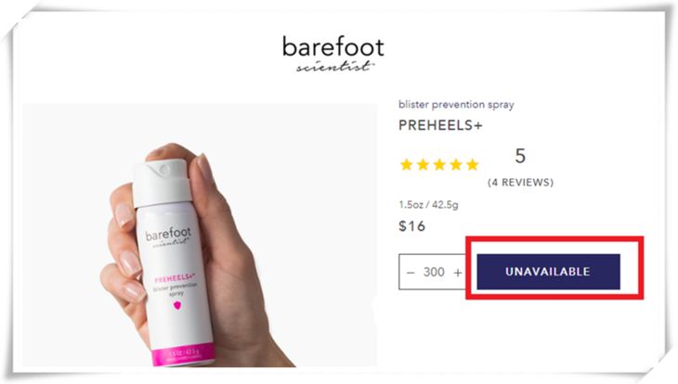Viewport: 678px width, 384px height.
Task: Click the blister prevention spray subtitle
Action: 456,105
